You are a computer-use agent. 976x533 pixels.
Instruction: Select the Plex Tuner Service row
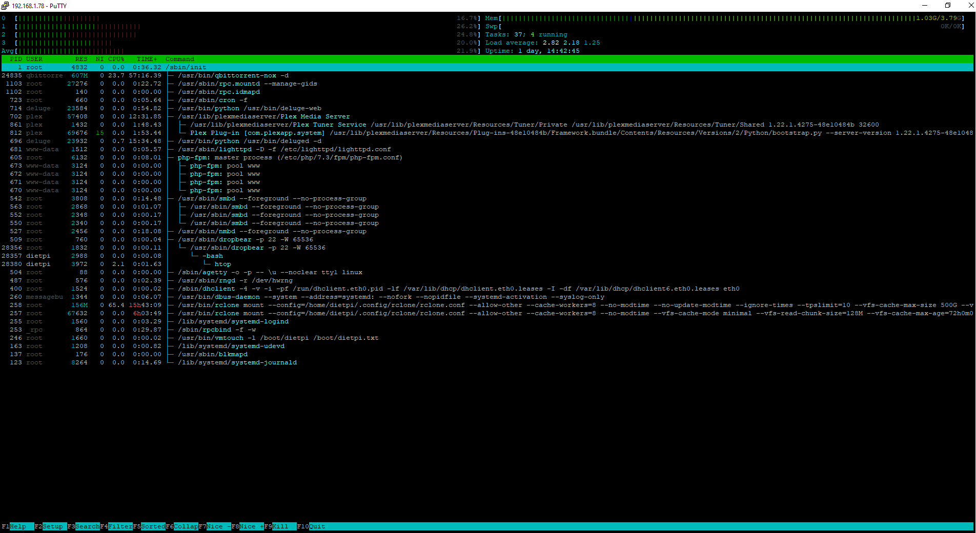click(487, 125)
